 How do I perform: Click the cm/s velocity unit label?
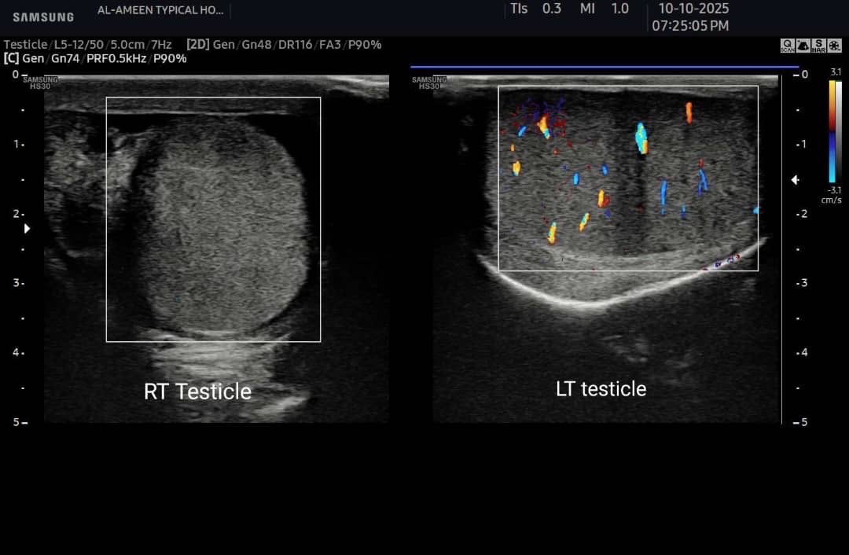(832, 200)
